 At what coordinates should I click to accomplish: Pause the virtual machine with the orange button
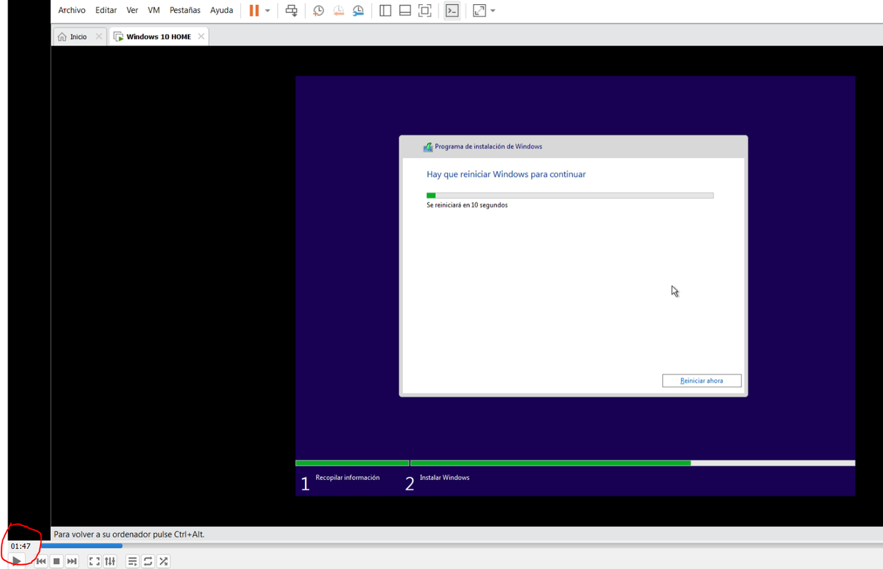click(x=254, y=10)
